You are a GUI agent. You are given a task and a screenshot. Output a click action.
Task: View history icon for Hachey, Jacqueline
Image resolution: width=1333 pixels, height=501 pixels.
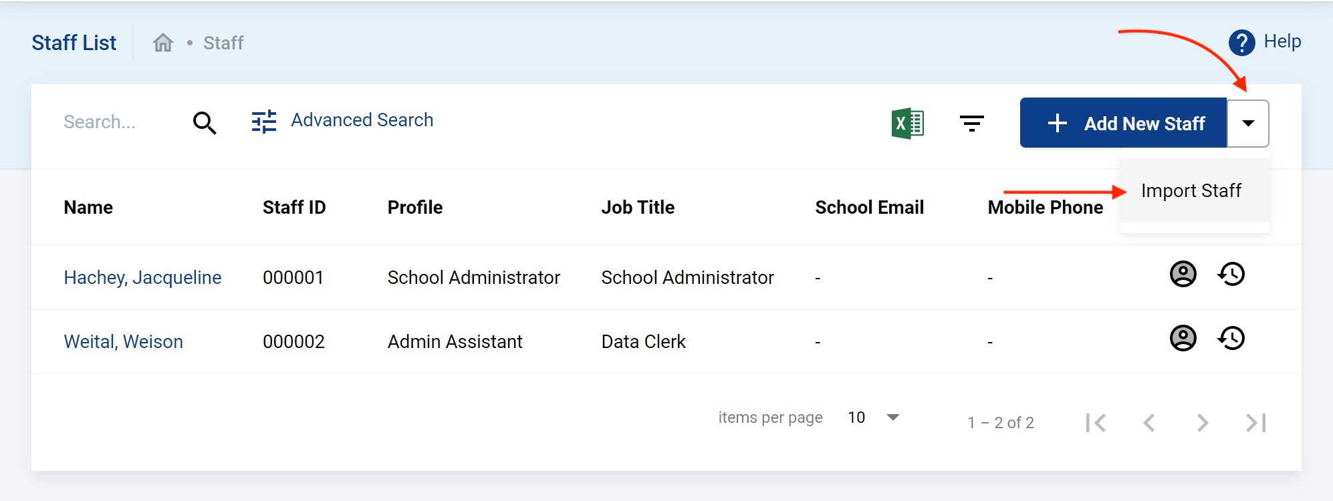point(1231,275)
